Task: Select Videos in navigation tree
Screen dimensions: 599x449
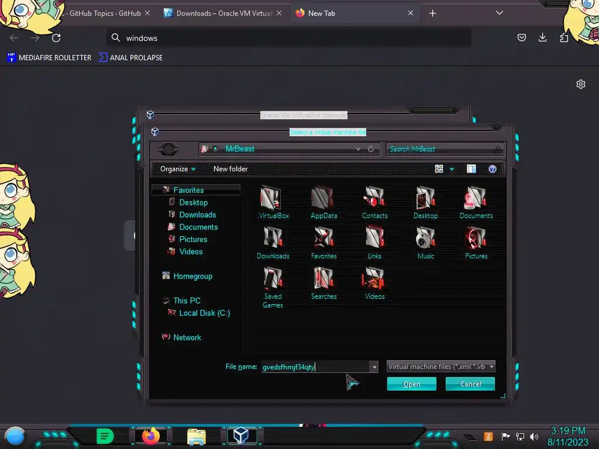Action: click(x=191, y=251)
